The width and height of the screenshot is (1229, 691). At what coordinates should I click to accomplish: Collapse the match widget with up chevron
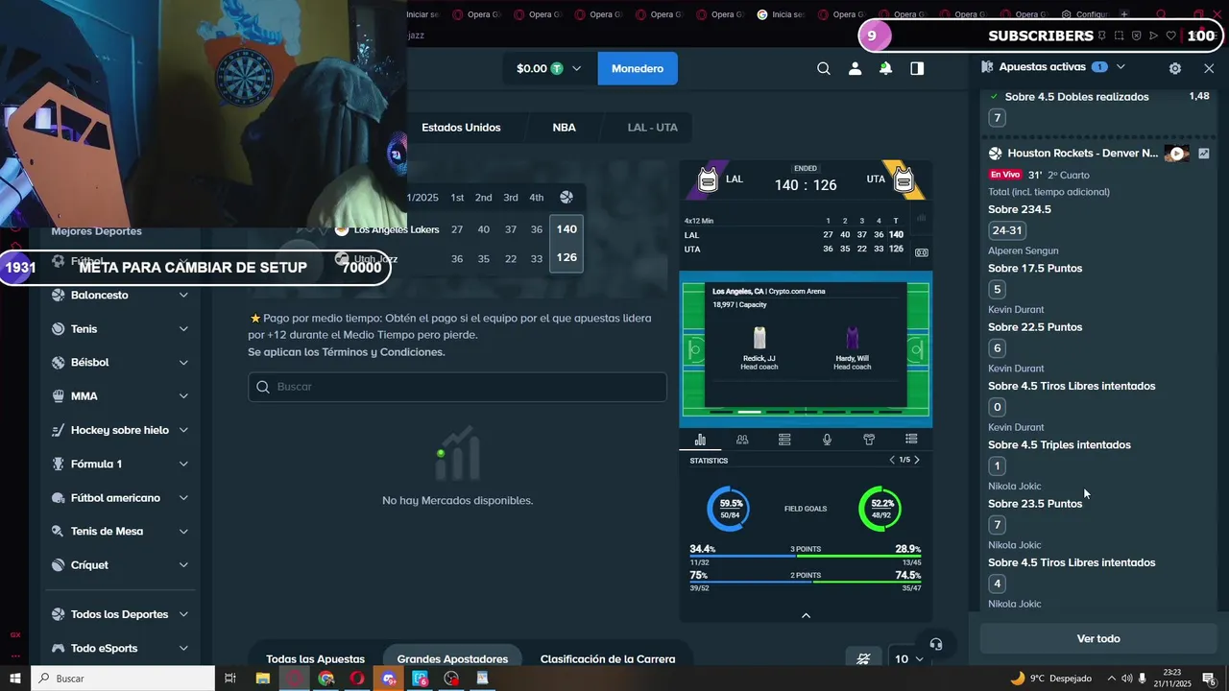(x=806, y=615)
